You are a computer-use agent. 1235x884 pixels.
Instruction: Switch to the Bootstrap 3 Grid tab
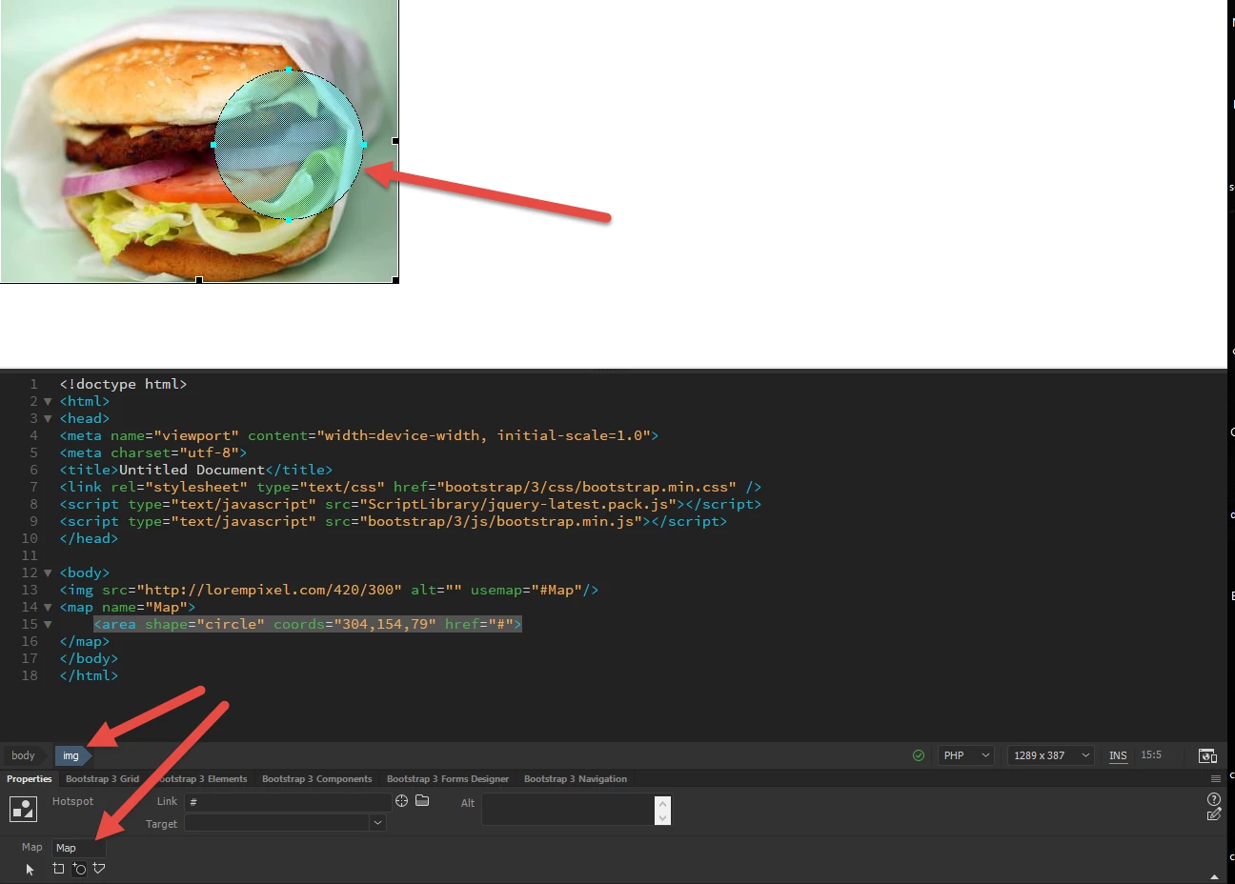pyautogui.click(x=102, y=779)
